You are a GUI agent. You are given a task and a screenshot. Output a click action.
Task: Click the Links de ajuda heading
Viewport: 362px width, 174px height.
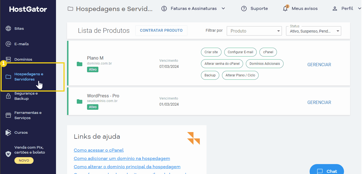pos(97,136)
